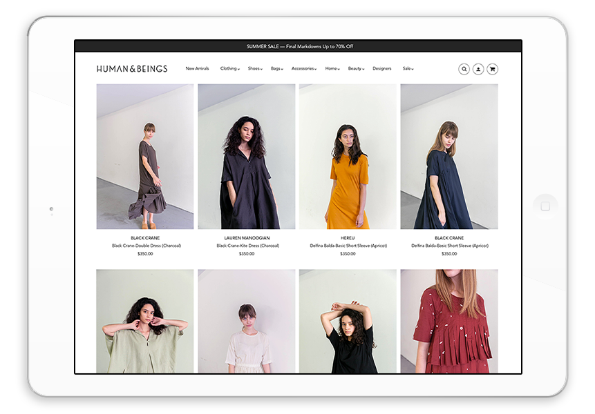
Task: View the orange apricot dress photo
Action: point(348,157)
